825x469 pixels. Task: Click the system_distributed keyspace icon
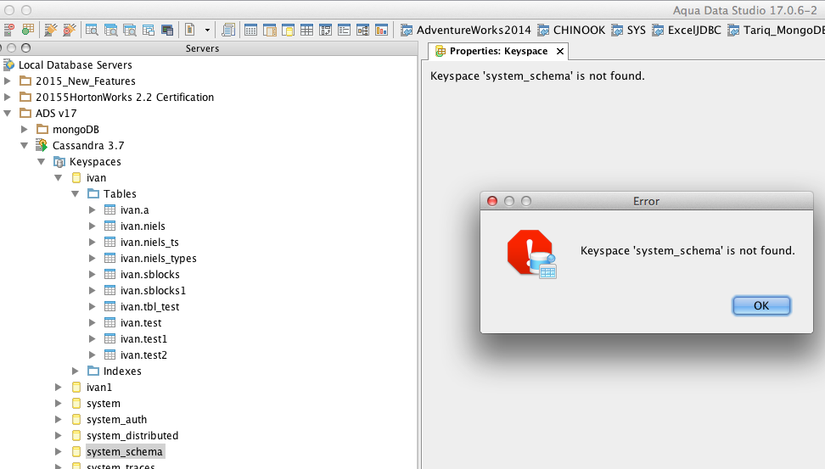point(76,436)
